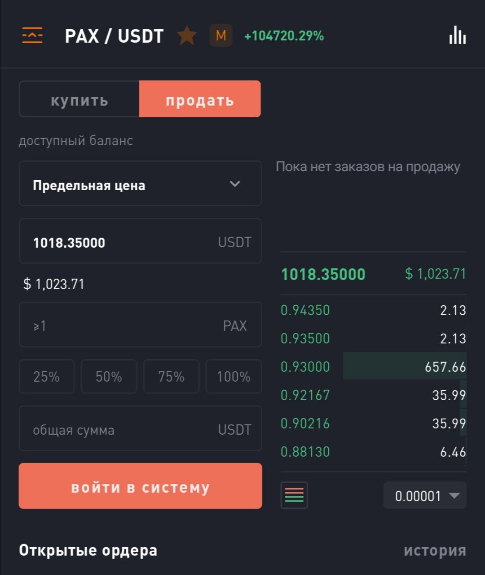Open the 0.00001 price precision dropdown
Viewport: 485px width, 575px height.
point(425,495)
